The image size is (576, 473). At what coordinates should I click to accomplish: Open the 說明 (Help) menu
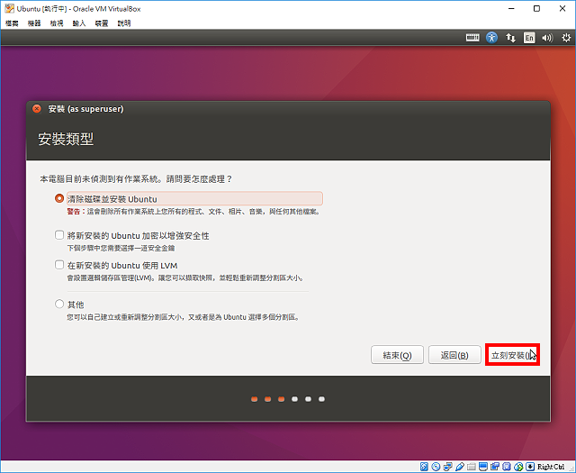pyautogui.click(x=124, y=23)
